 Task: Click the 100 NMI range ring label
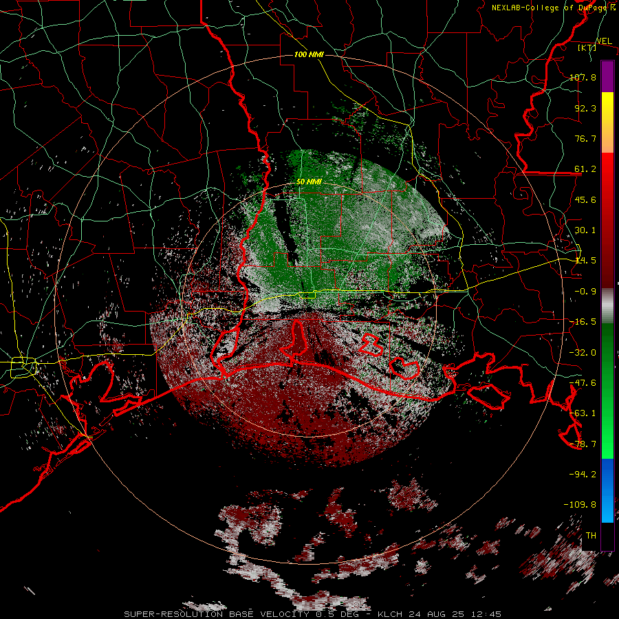(x=309, y=54)
